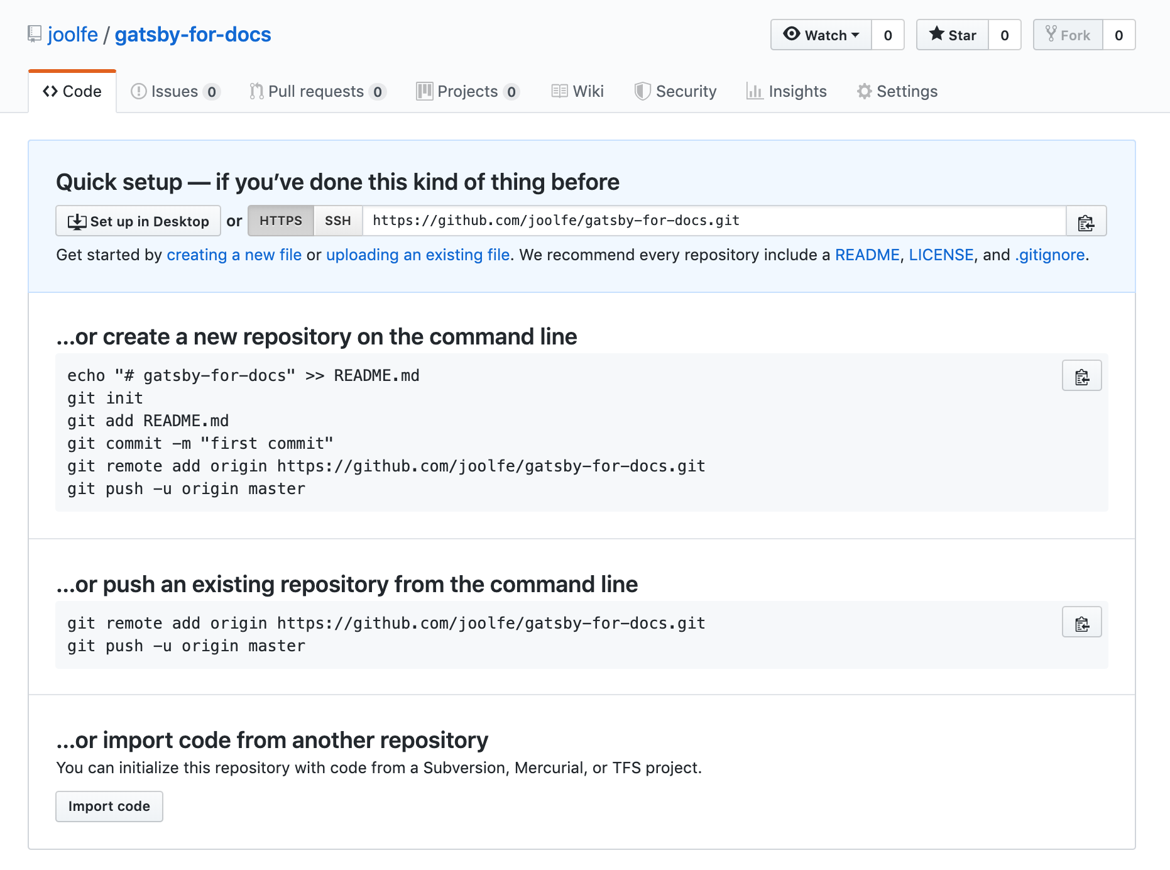Open the Security tab
The image size is (1170, 870).
(675, 92)
